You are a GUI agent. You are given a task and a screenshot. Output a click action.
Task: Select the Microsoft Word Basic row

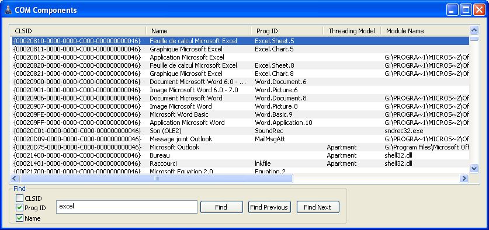[x=241, y=114]
